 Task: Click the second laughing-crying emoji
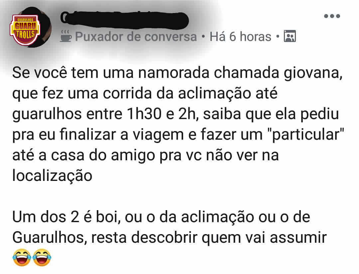(42, 258)
